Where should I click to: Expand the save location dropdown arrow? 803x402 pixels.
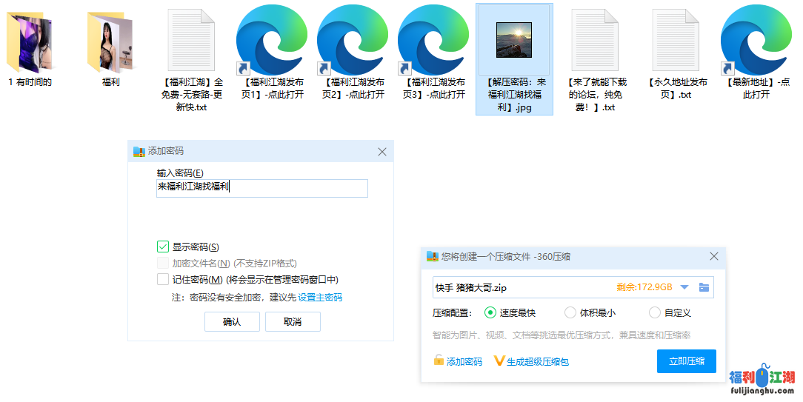click(x=684, y=287)
